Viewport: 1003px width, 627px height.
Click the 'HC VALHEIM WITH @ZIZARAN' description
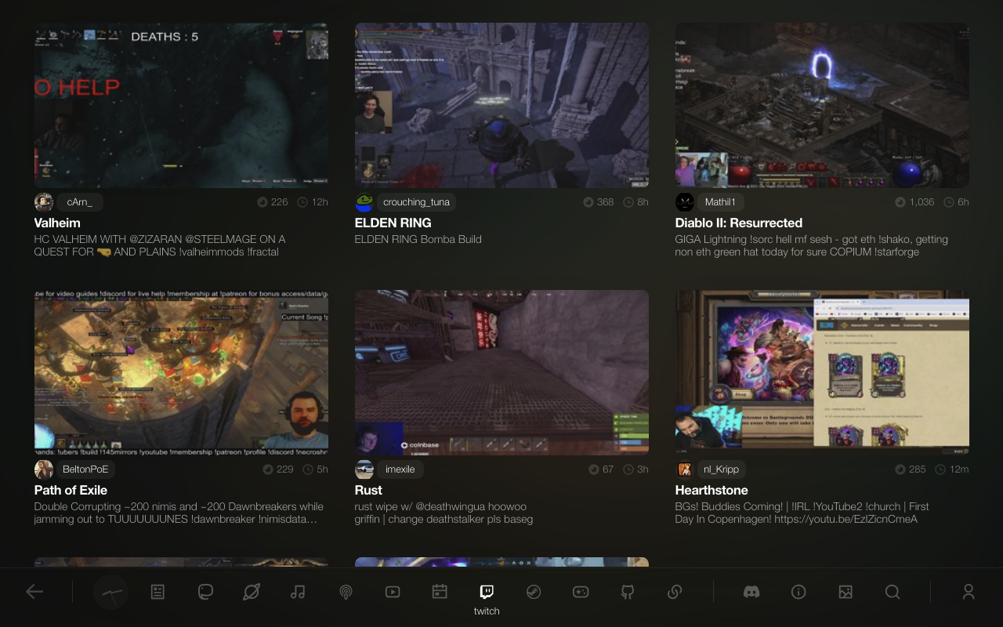160,245
